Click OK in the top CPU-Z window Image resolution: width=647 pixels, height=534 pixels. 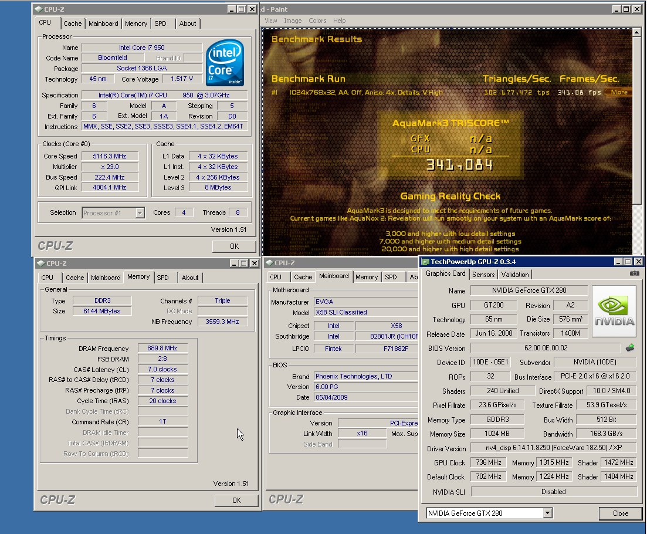234,246
